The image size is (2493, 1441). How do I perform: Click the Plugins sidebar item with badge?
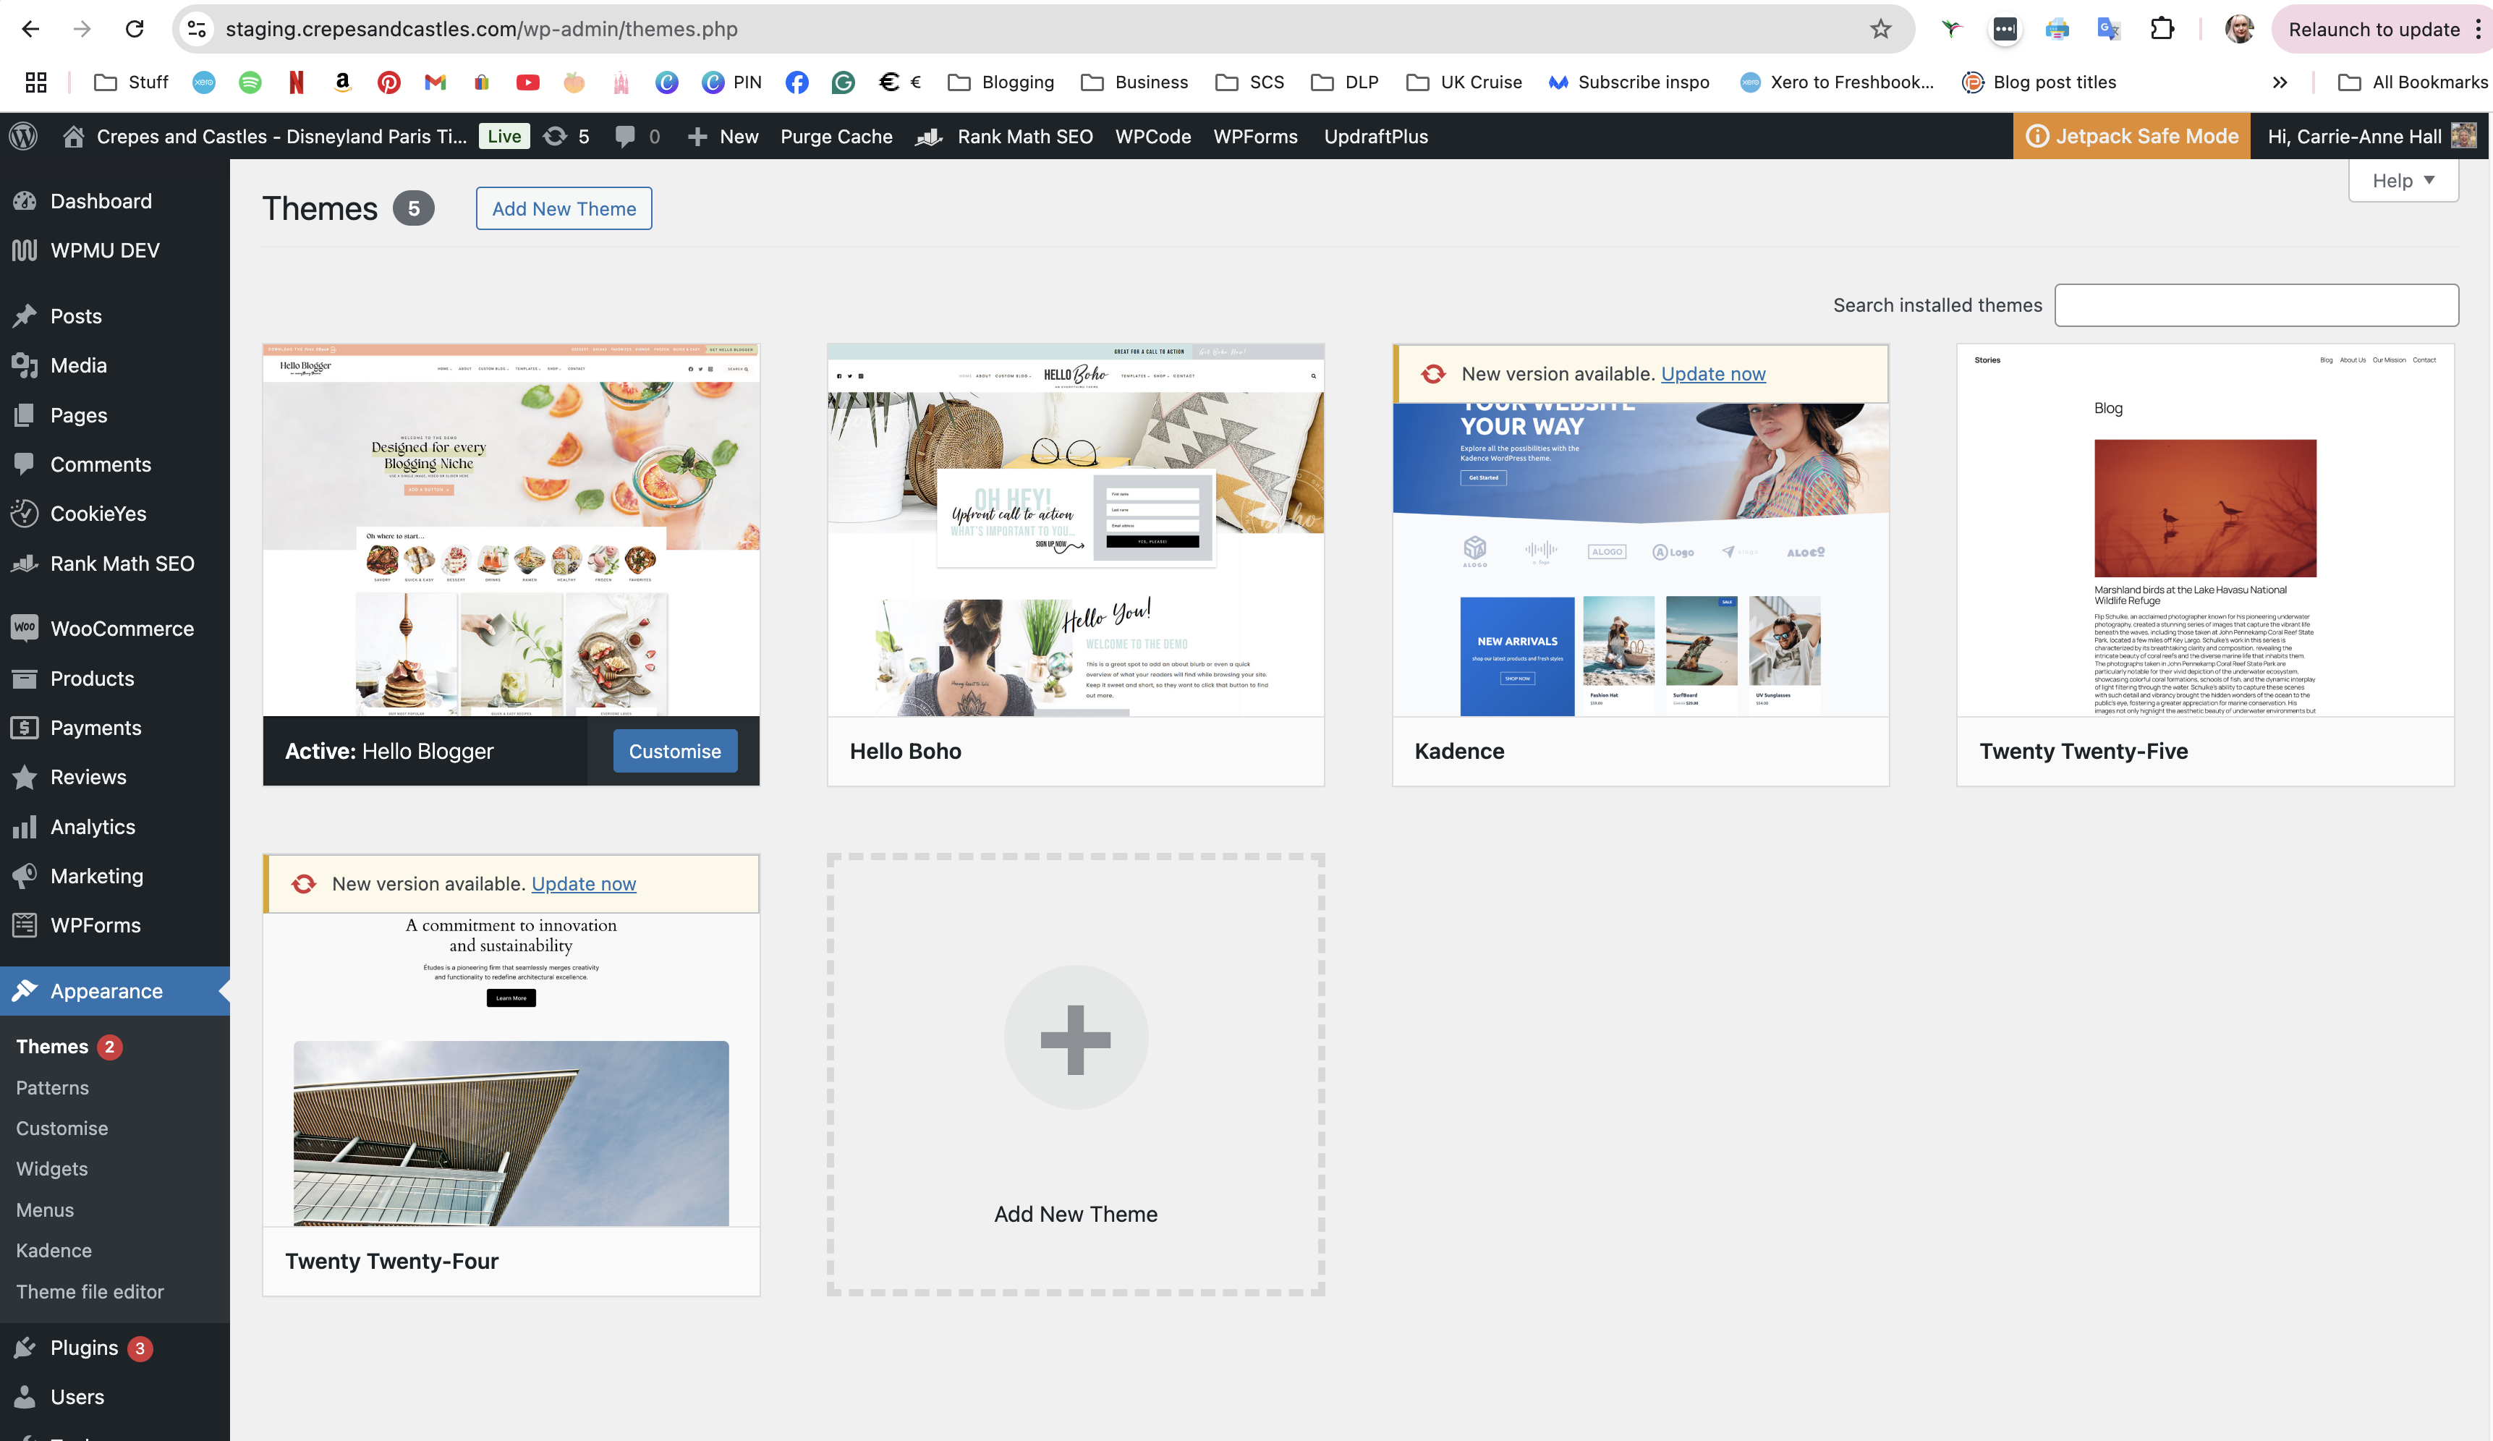click(84, 1348)
